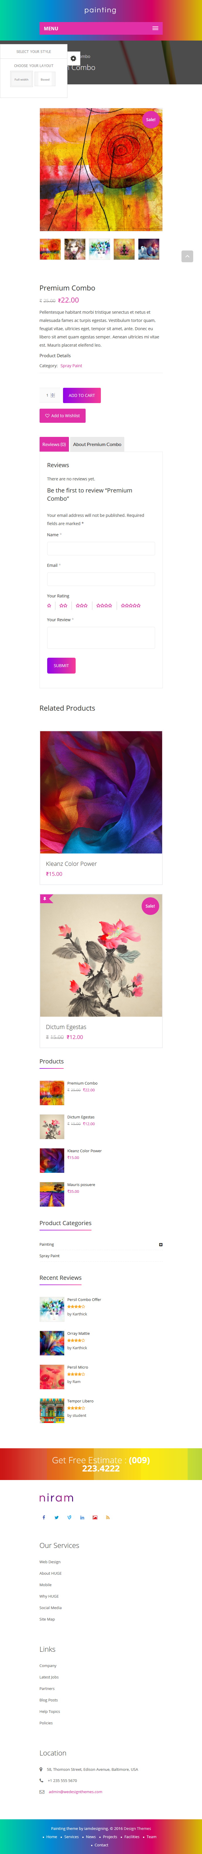Expand the Painting category toggle
This screenshot has height=1854, width=202.
(160, 1245)
